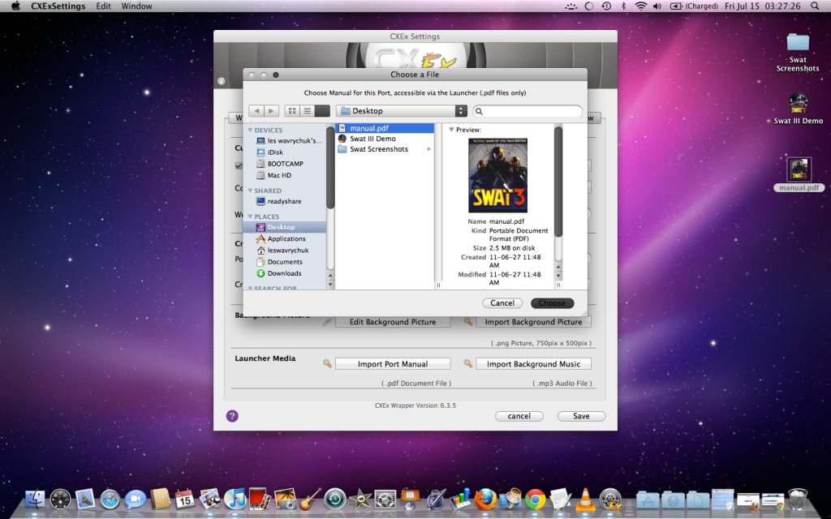Open VLC from the Dock
Screen dimensions: 831x519
coord(585,499)
